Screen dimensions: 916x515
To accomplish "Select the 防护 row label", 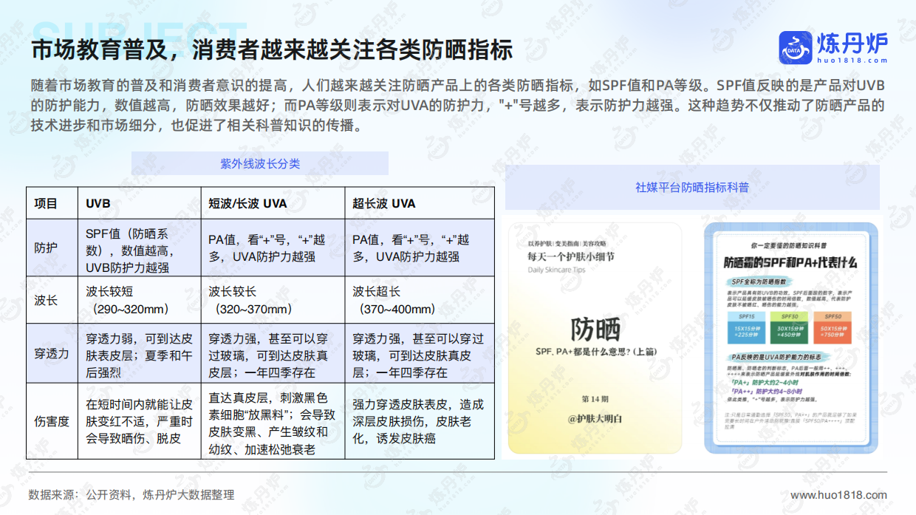I will pos(52,248).
